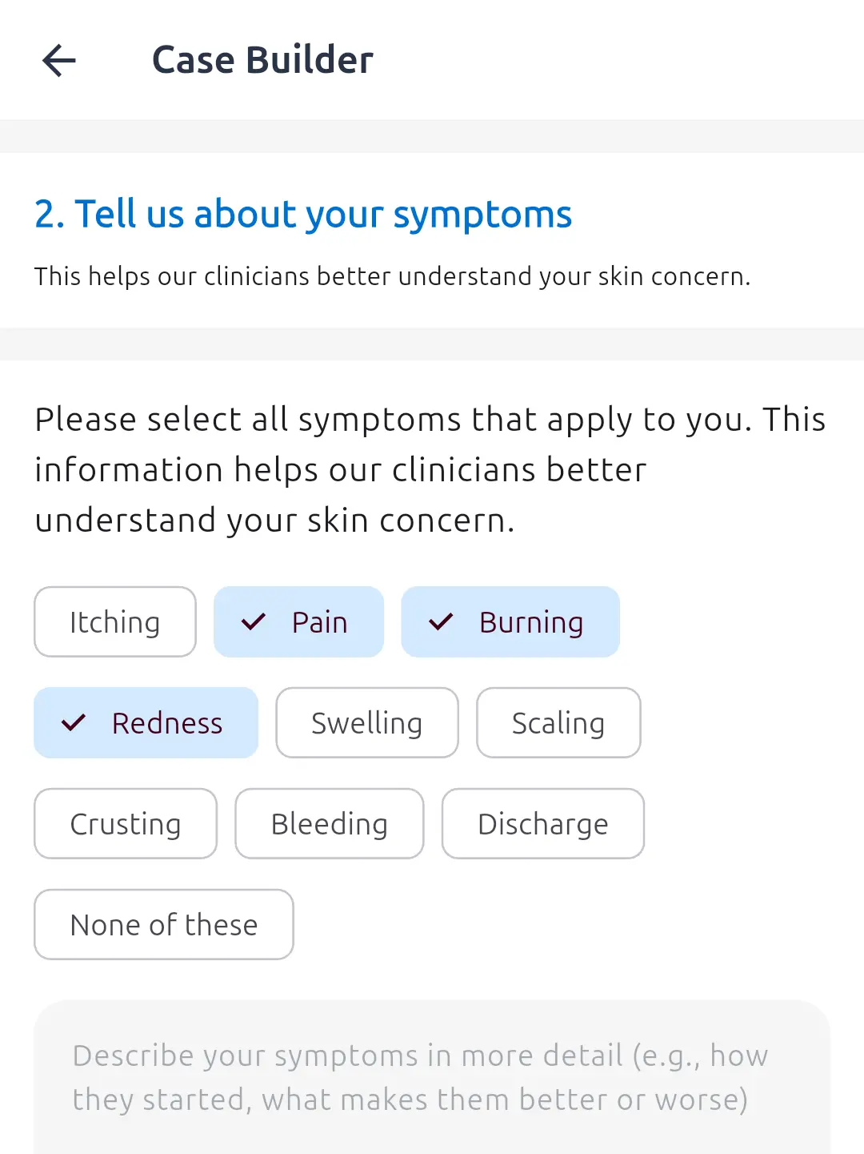Image resolution: width=864 pixels, height=1154 pixels.
Task: Choose None of these option
Action: coord(164,925)
